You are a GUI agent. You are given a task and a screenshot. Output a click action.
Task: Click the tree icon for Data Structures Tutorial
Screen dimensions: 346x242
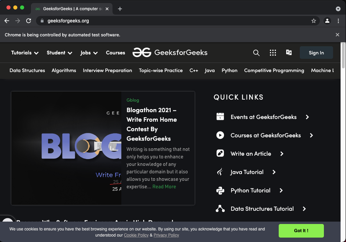[220, 209]
